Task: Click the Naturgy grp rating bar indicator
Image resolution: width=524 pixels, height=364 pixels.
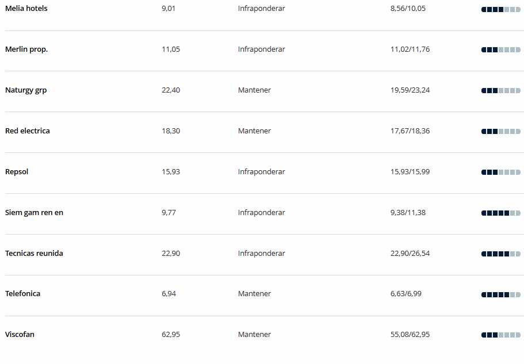Action: tap(500, 90)
